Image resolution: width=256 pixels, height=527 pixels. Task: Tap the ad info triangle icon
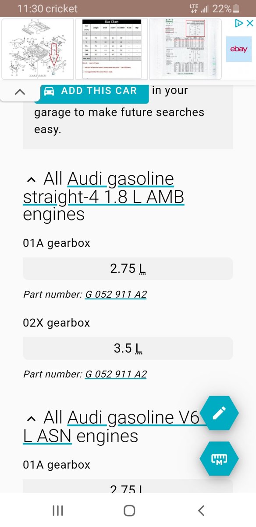(239, 23)
